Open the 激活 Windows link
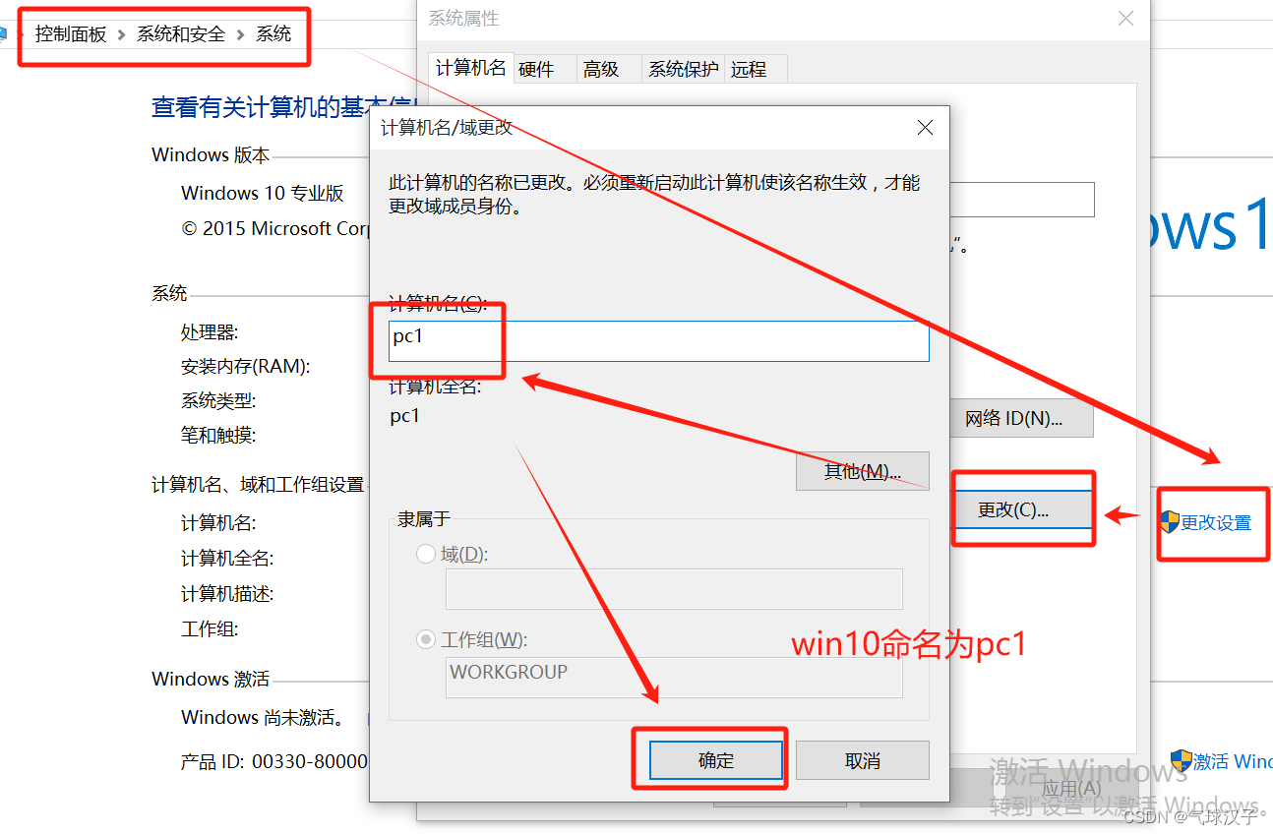The image size is (1273, 835). click(x=1233, y=762)
